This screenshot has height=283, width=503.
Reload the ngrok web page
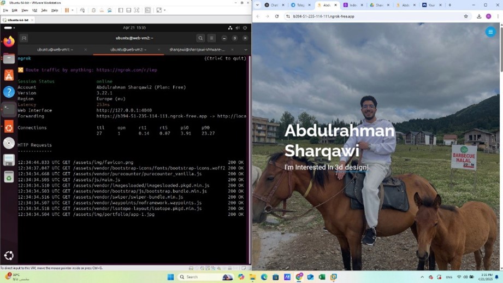click(276, 16)
